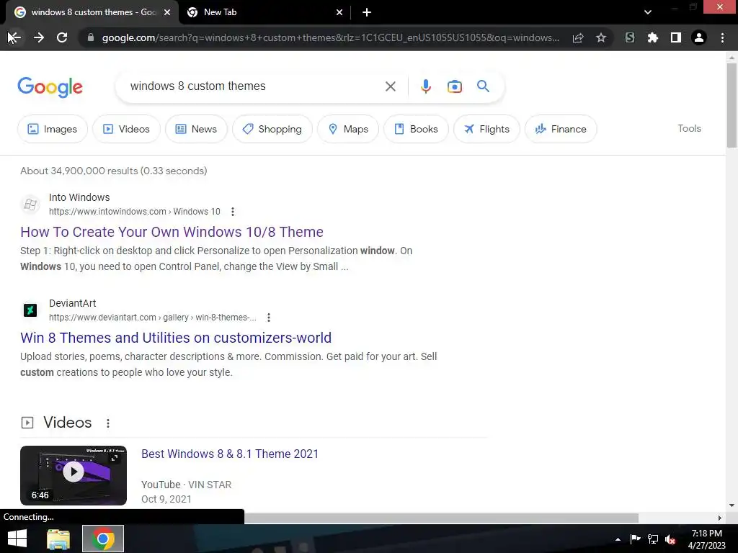Screen dimensions: 738x553
Task: Select the Chrome taskbar button
Action: coord(103,539)
